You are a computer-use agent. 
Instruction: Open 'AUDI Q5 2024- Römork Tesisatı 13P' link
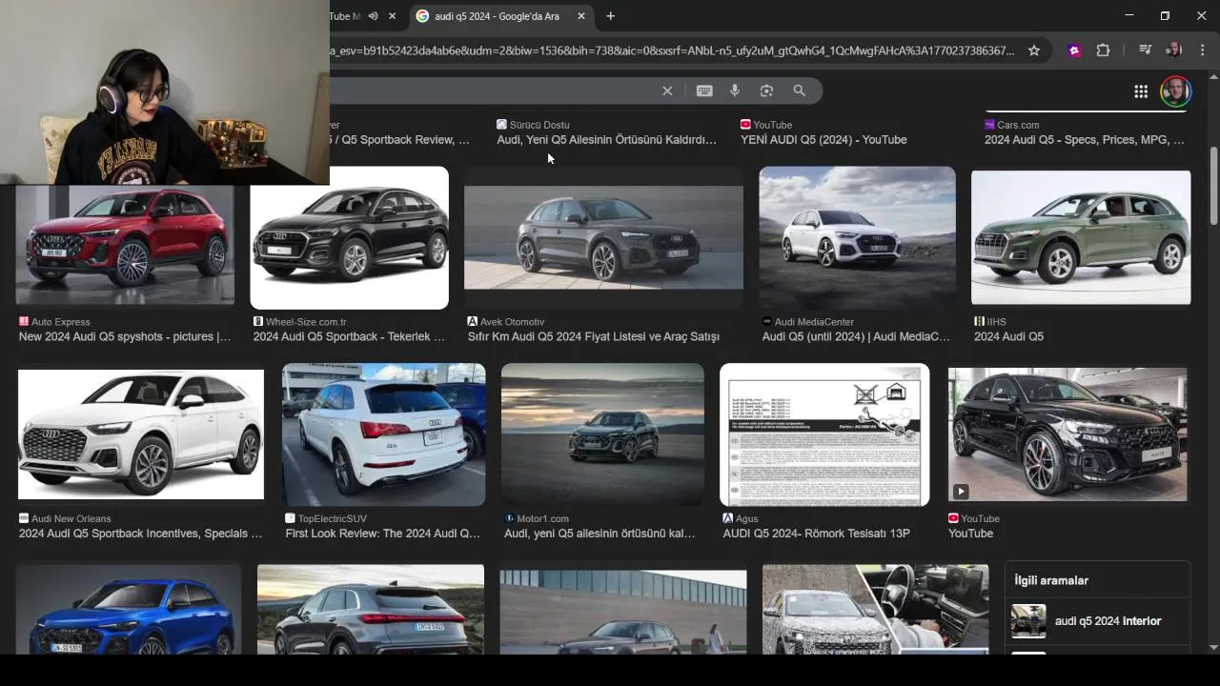pos(816,534)
